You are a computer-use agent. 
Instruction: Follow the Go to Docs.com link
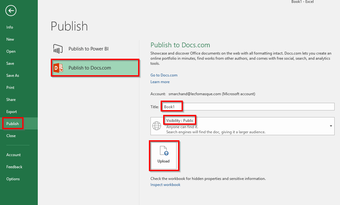[164, 75]
